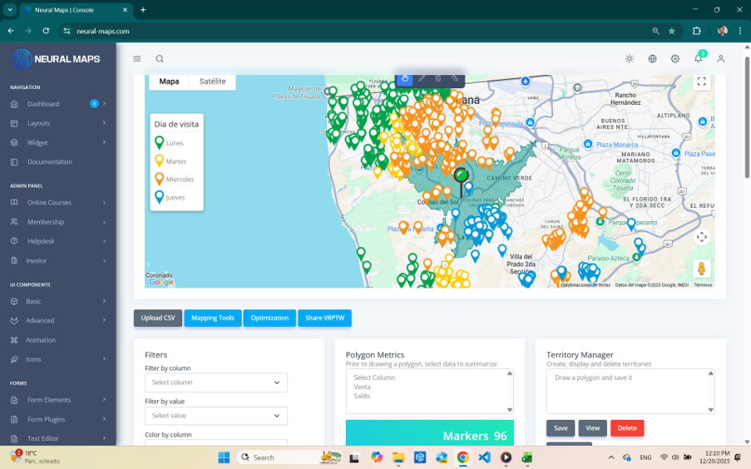751x469 pixels.
Task: Switch map to Satélite view
Action: [x=213, y=81]
